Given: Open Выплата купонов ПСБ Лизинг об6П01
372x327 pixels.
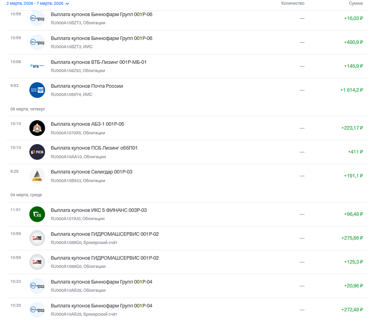Looking at the screenshot, I should click(x=187, y=152).
